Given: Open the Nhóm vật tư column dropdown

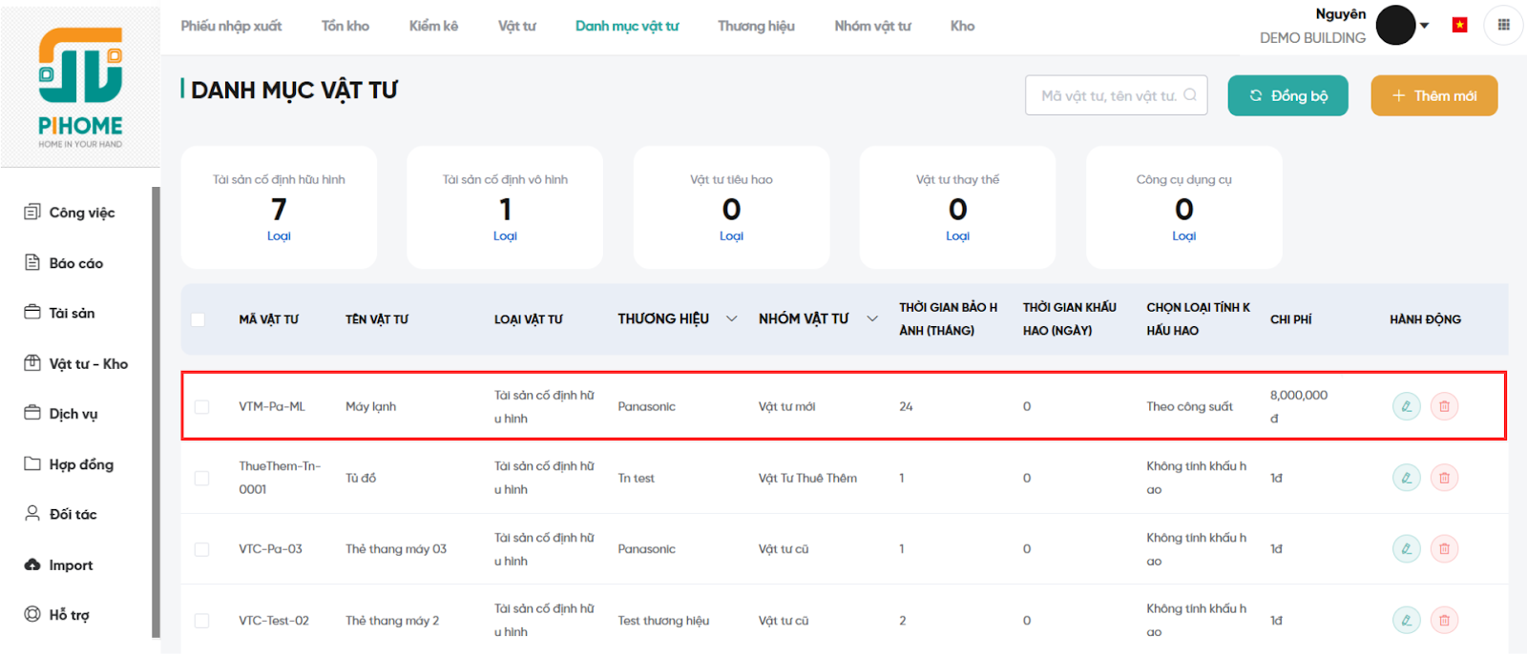Looking at the screenshot, I should (871, 318).
